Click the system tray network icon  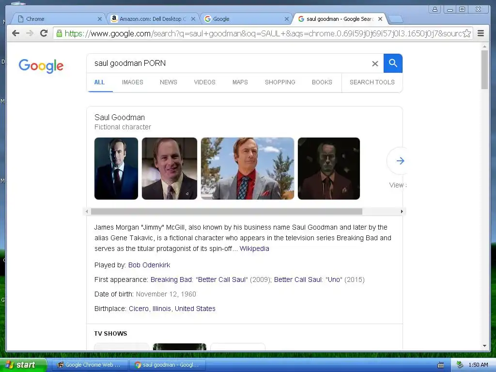coord(460,365)
